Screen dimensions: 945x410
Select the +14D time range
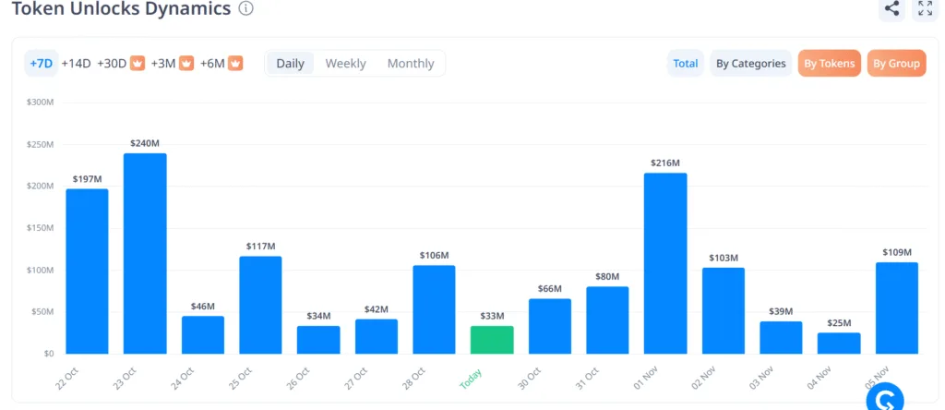coord(76,64)
